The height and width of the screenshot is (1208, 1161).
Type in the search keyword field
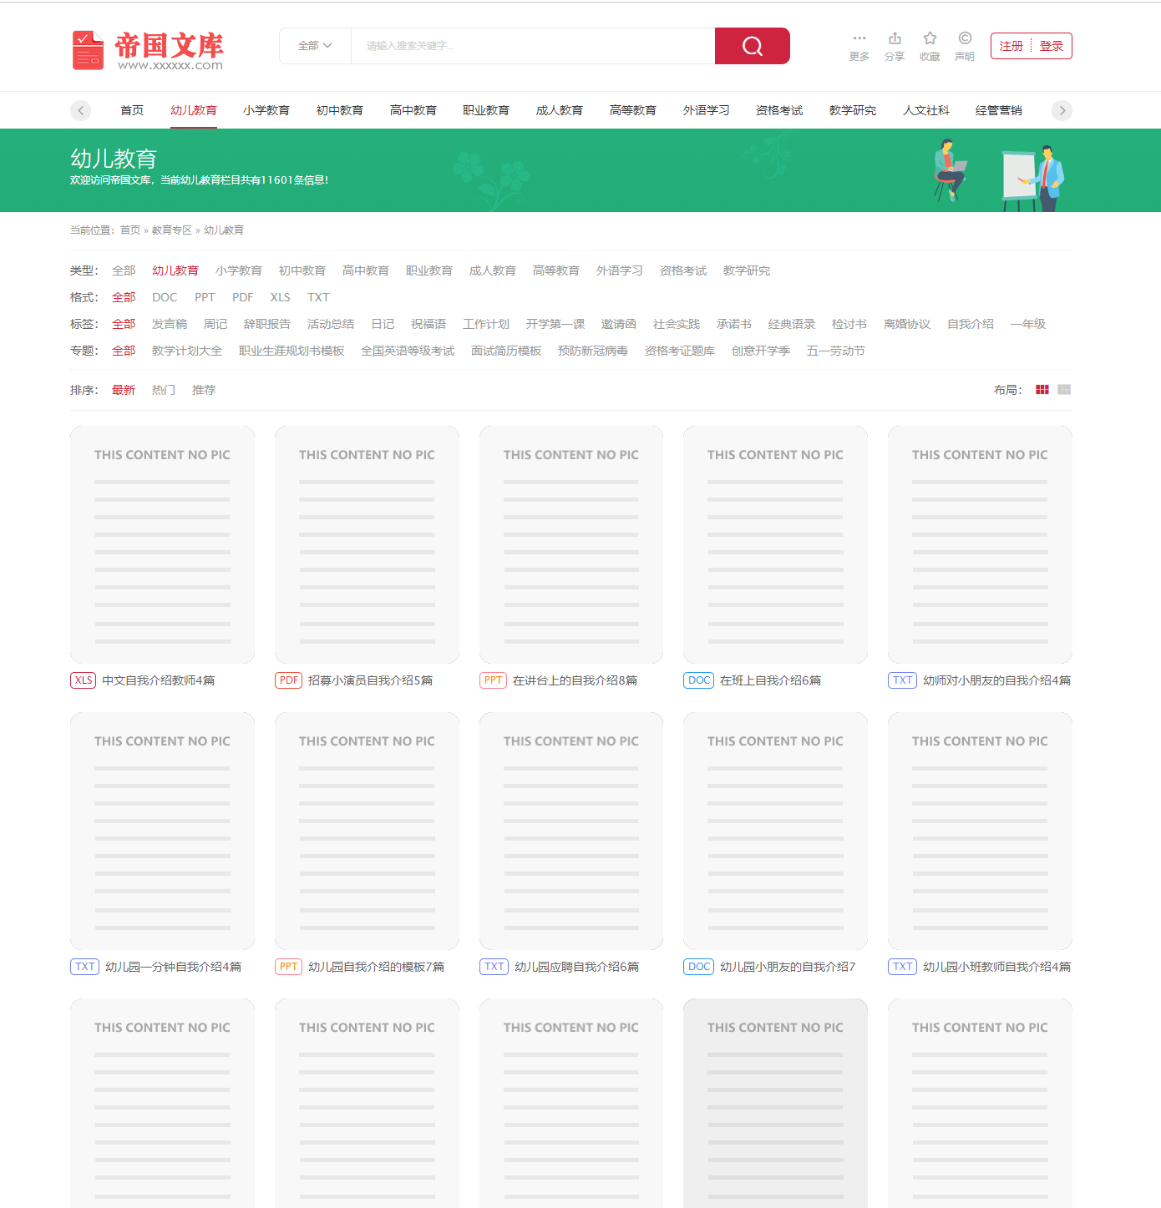(533, 46)
